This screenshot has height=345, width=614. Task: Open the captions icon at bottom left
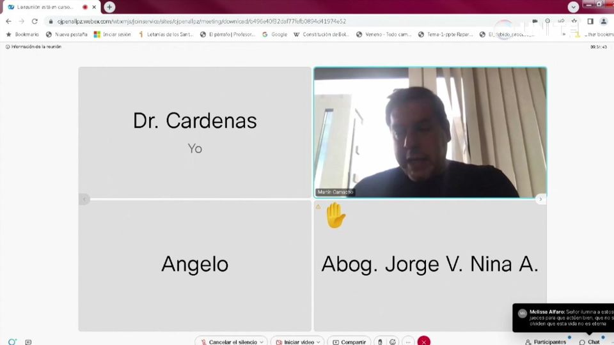click(28, 342)
